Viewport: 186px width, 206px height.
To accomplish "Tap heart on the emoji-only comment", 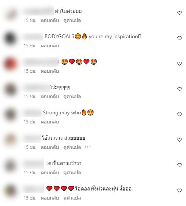I will click(180, 64).
